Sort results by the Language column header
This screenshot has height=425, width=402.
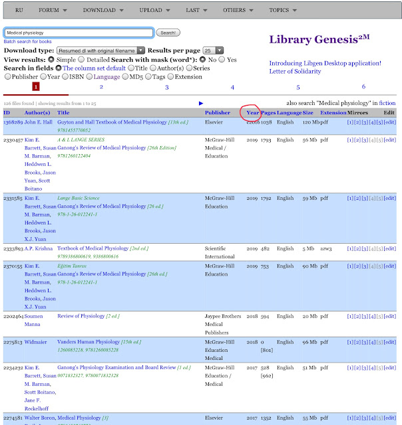(x=290, y=112)
